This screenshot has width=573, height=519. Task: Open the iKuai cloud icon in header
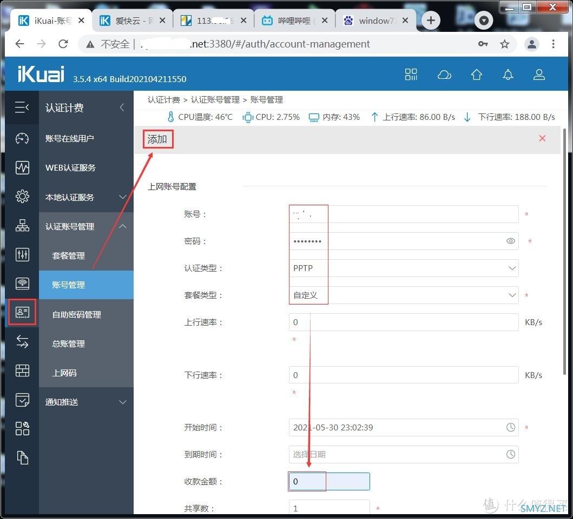pos(444,75)
